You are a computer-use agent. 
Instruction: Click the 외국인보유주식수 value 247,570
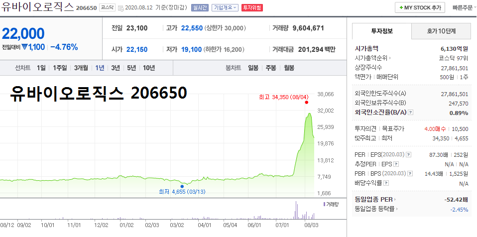coord(458,104)
